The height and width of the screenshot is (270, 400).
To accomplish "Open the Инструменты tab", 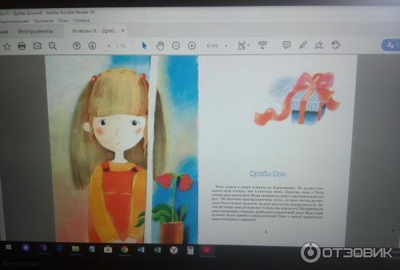I will [x=35, y=31].
